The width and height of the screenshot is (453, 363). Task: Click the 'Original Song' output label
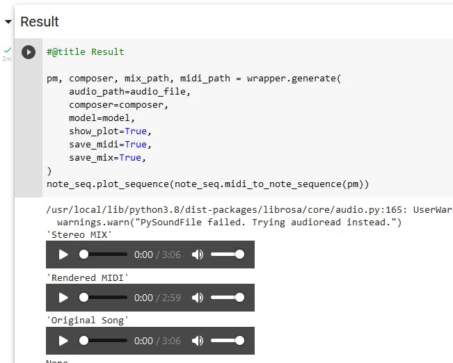tap(87, 321)
